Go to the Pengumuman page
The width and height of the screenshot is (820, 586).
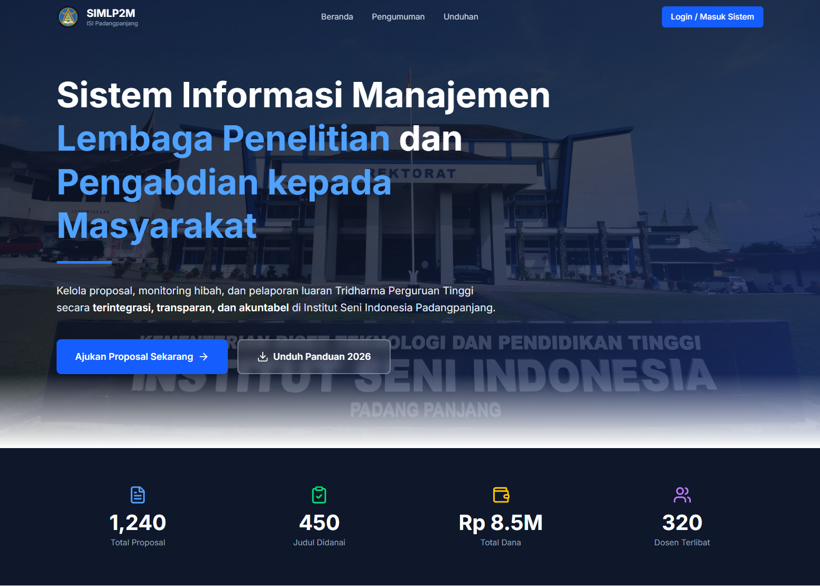point(398,17)
